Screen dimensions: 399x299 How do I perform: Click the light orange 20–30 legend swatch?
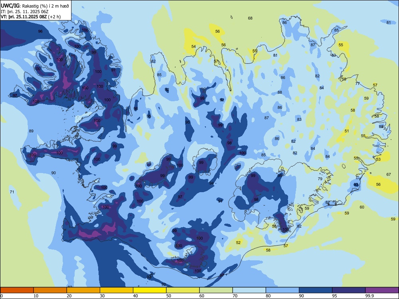point(83,290)
